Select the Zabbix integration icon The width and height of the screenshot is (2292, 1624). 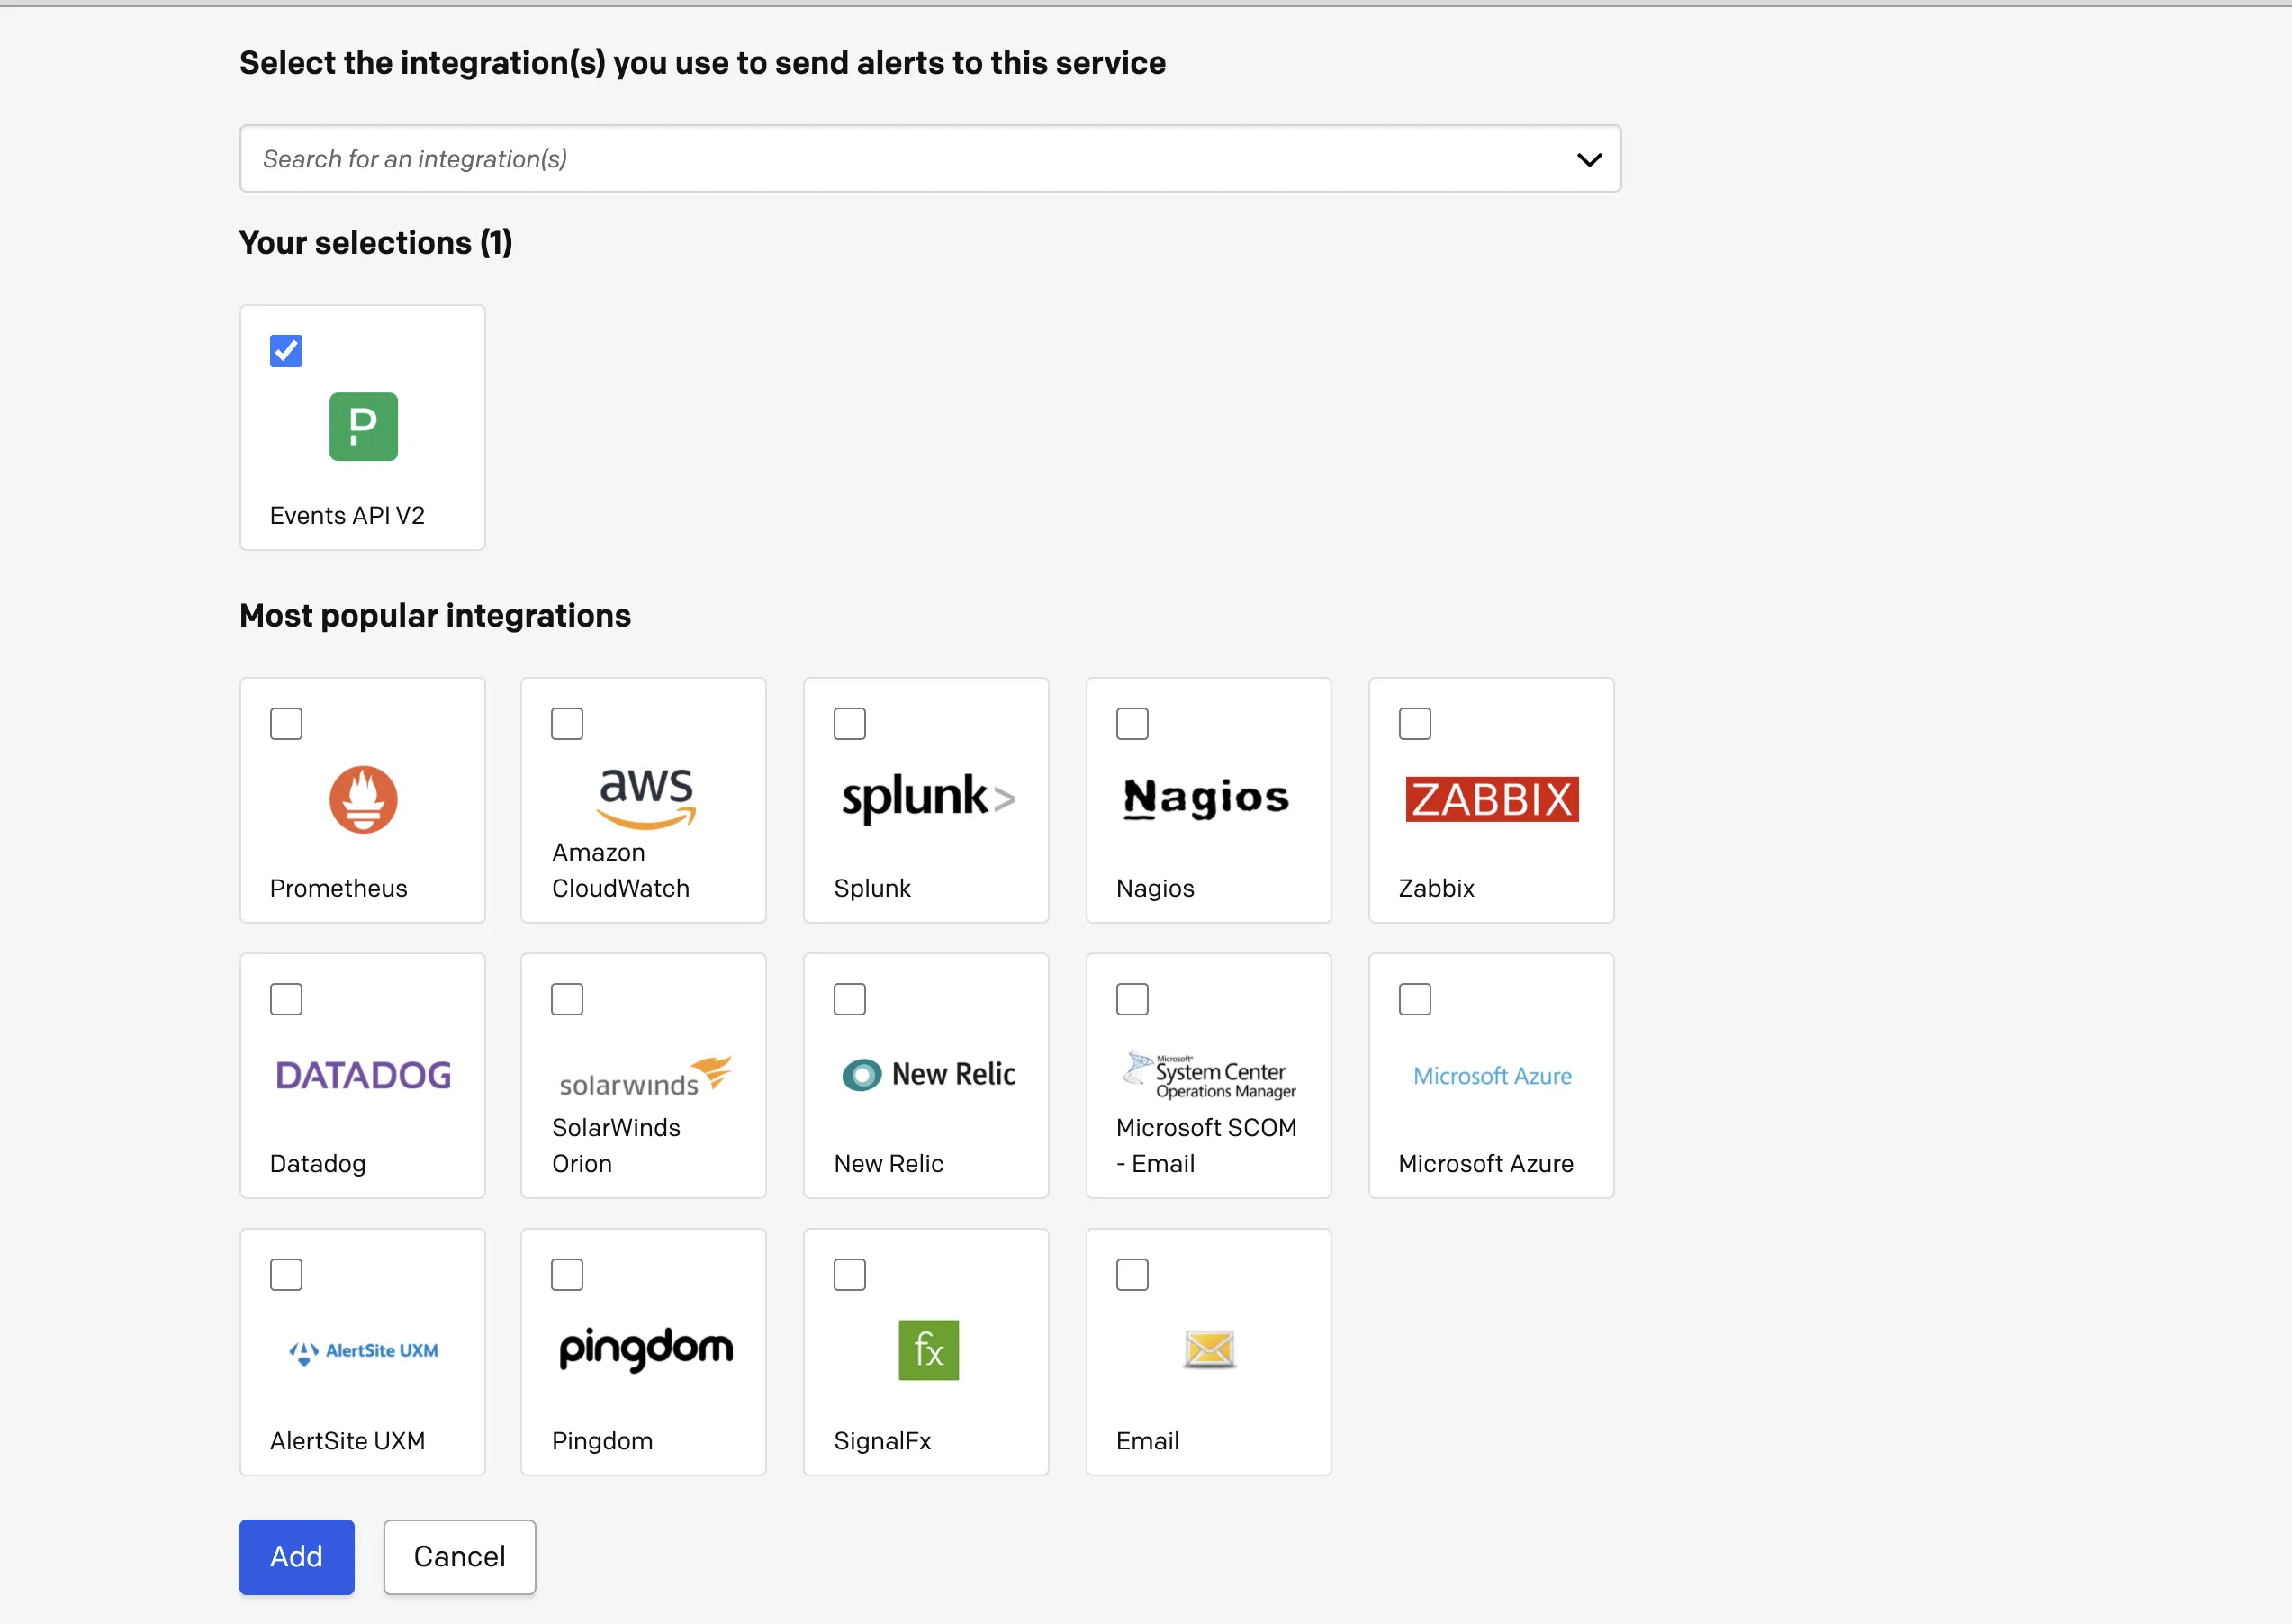(1491, 799)
